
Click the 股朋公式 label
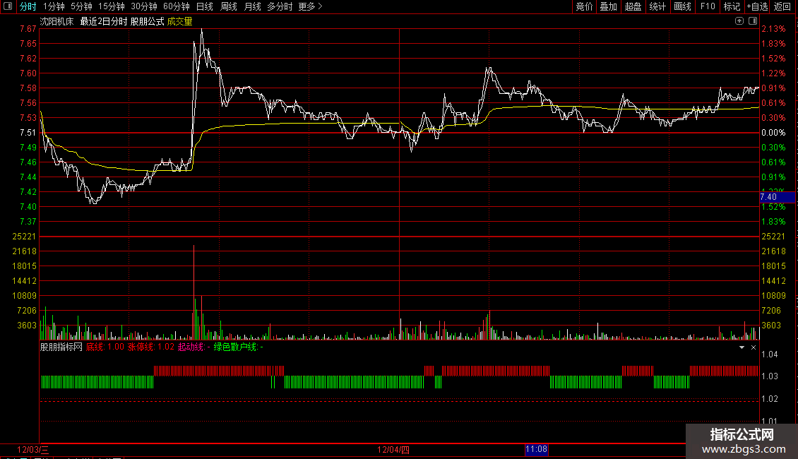click(x=147, y=21)
